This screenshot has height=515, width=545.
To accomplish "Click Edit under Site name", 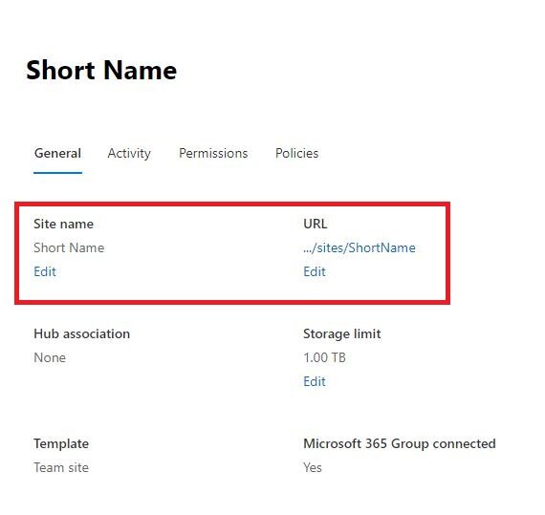I will click(x=45, y=271).
